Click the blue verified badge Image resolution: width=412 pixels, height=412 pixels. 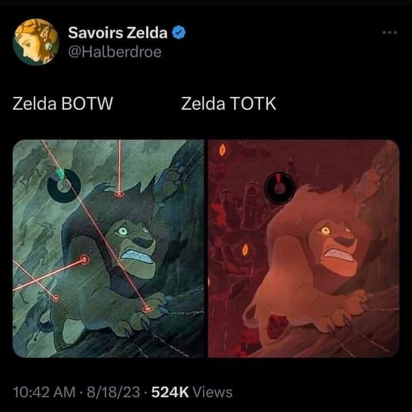[x=177, y=33]
